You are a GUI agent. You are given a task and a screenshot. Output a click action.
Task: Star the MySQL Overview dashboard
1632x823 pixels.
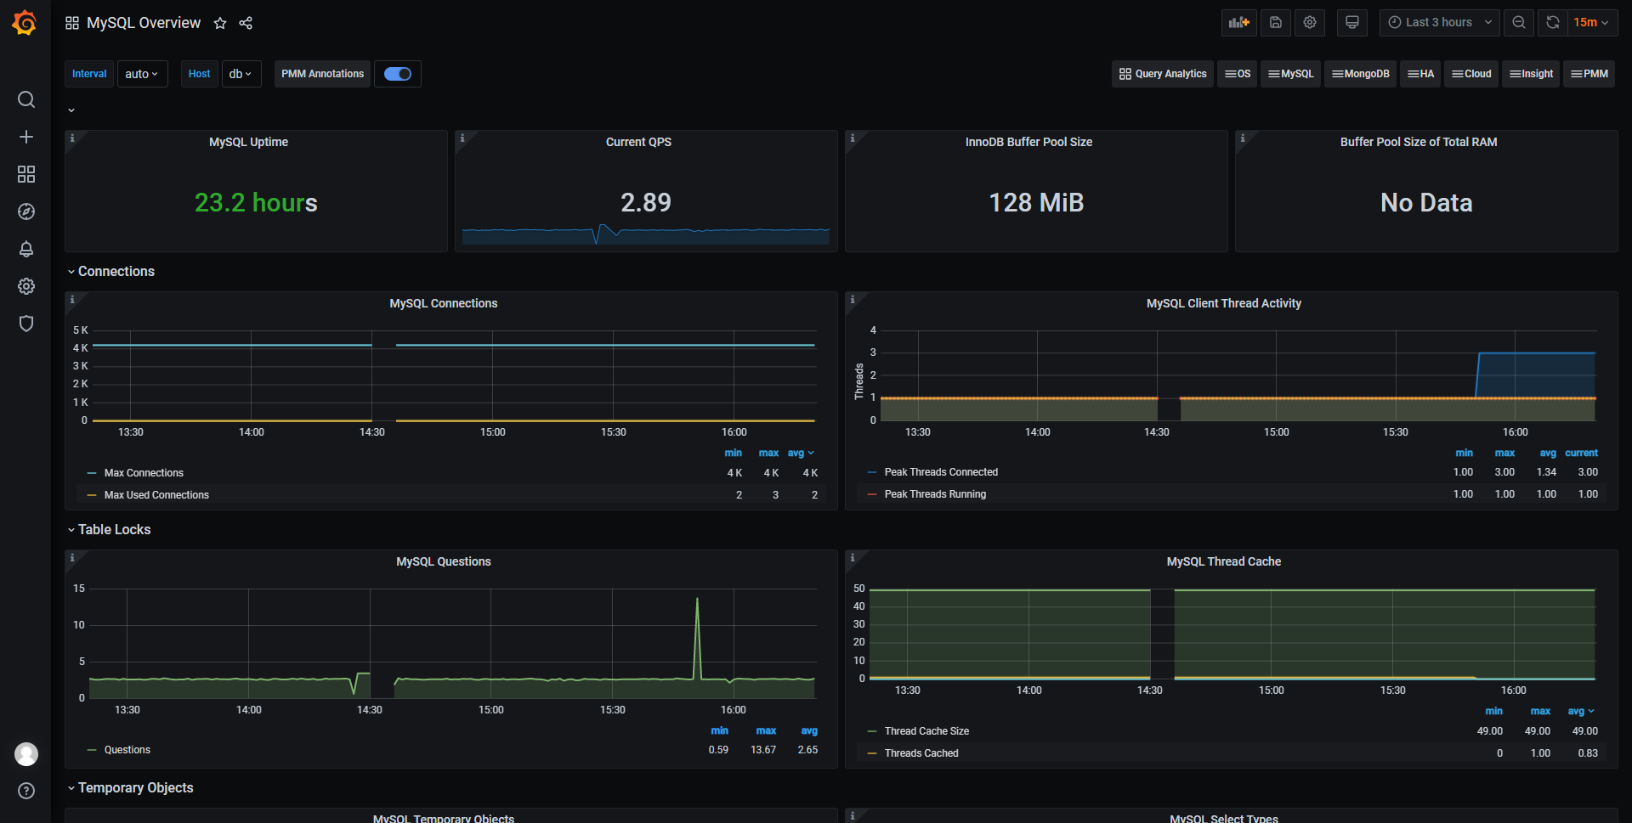tap(220, 23)
